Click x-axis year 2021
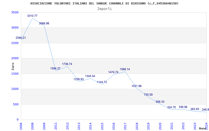The width and height of the screenshot is (209, 131). tap(172, 126)
